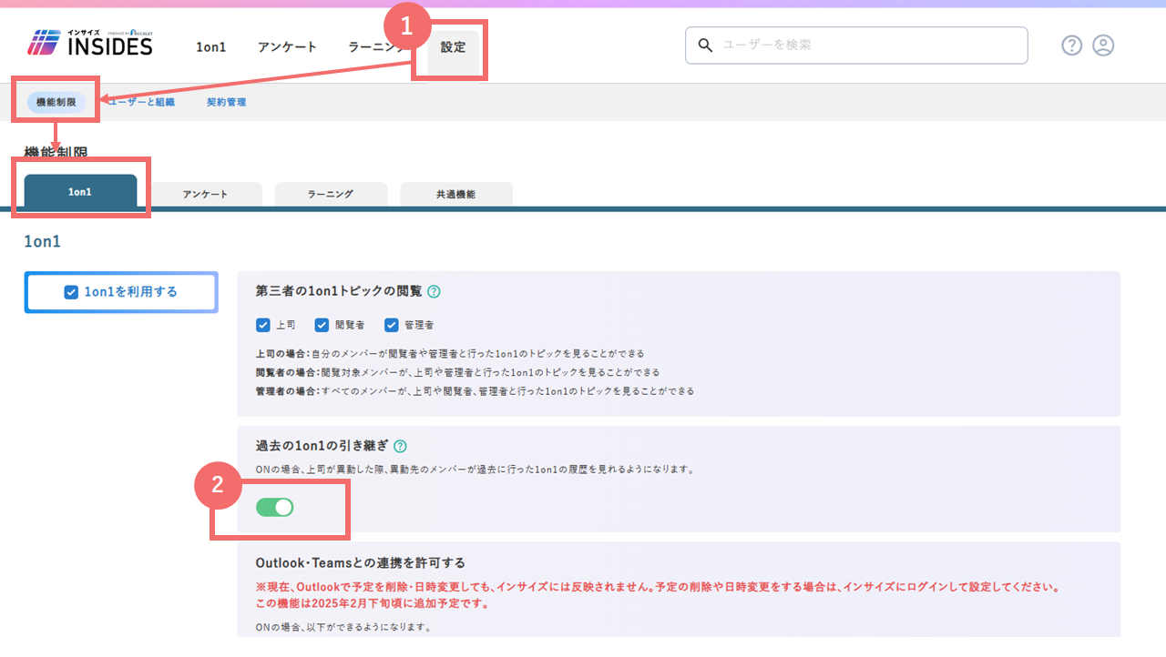This screenshot has width=1166, height=657.
Task: Click the 管理者の場合 description line
Action: point(475,391)
